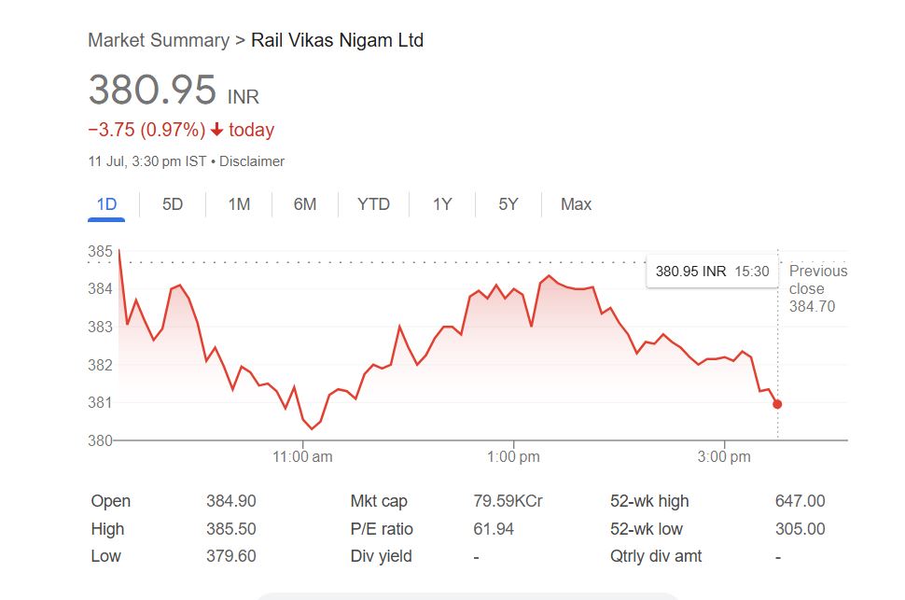Screen dimensions: 905x600
Task: Switch to the 5D chart tab
Action: tap(173, 204)
